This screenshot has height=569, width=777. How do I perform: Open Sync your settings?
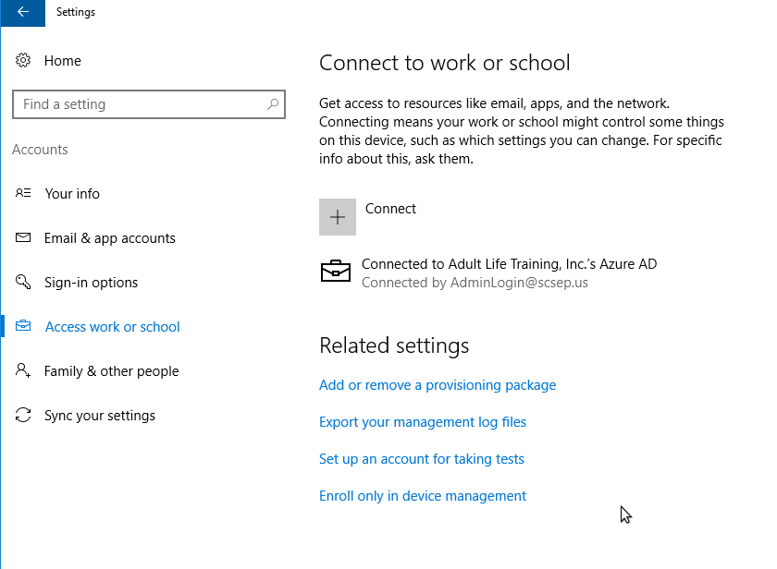[x=100, y=416]
